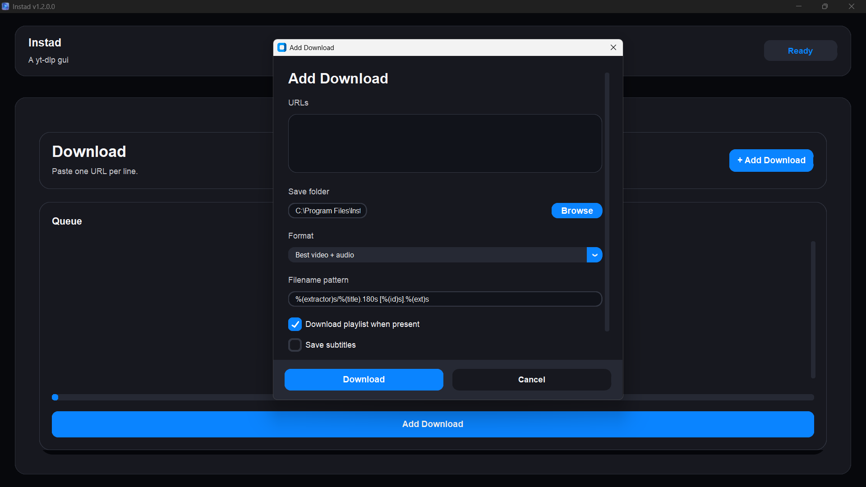Click the queue progress bar handle
The width and height of the screenshot is (866, 487).
(55, 397)
